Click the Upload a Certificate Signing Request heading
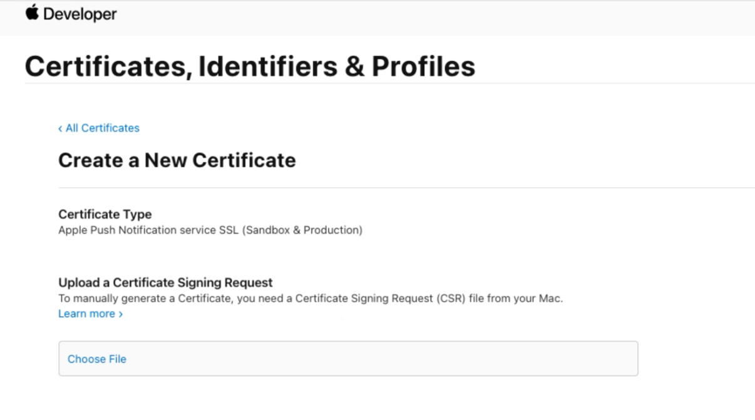 (164, 282)
